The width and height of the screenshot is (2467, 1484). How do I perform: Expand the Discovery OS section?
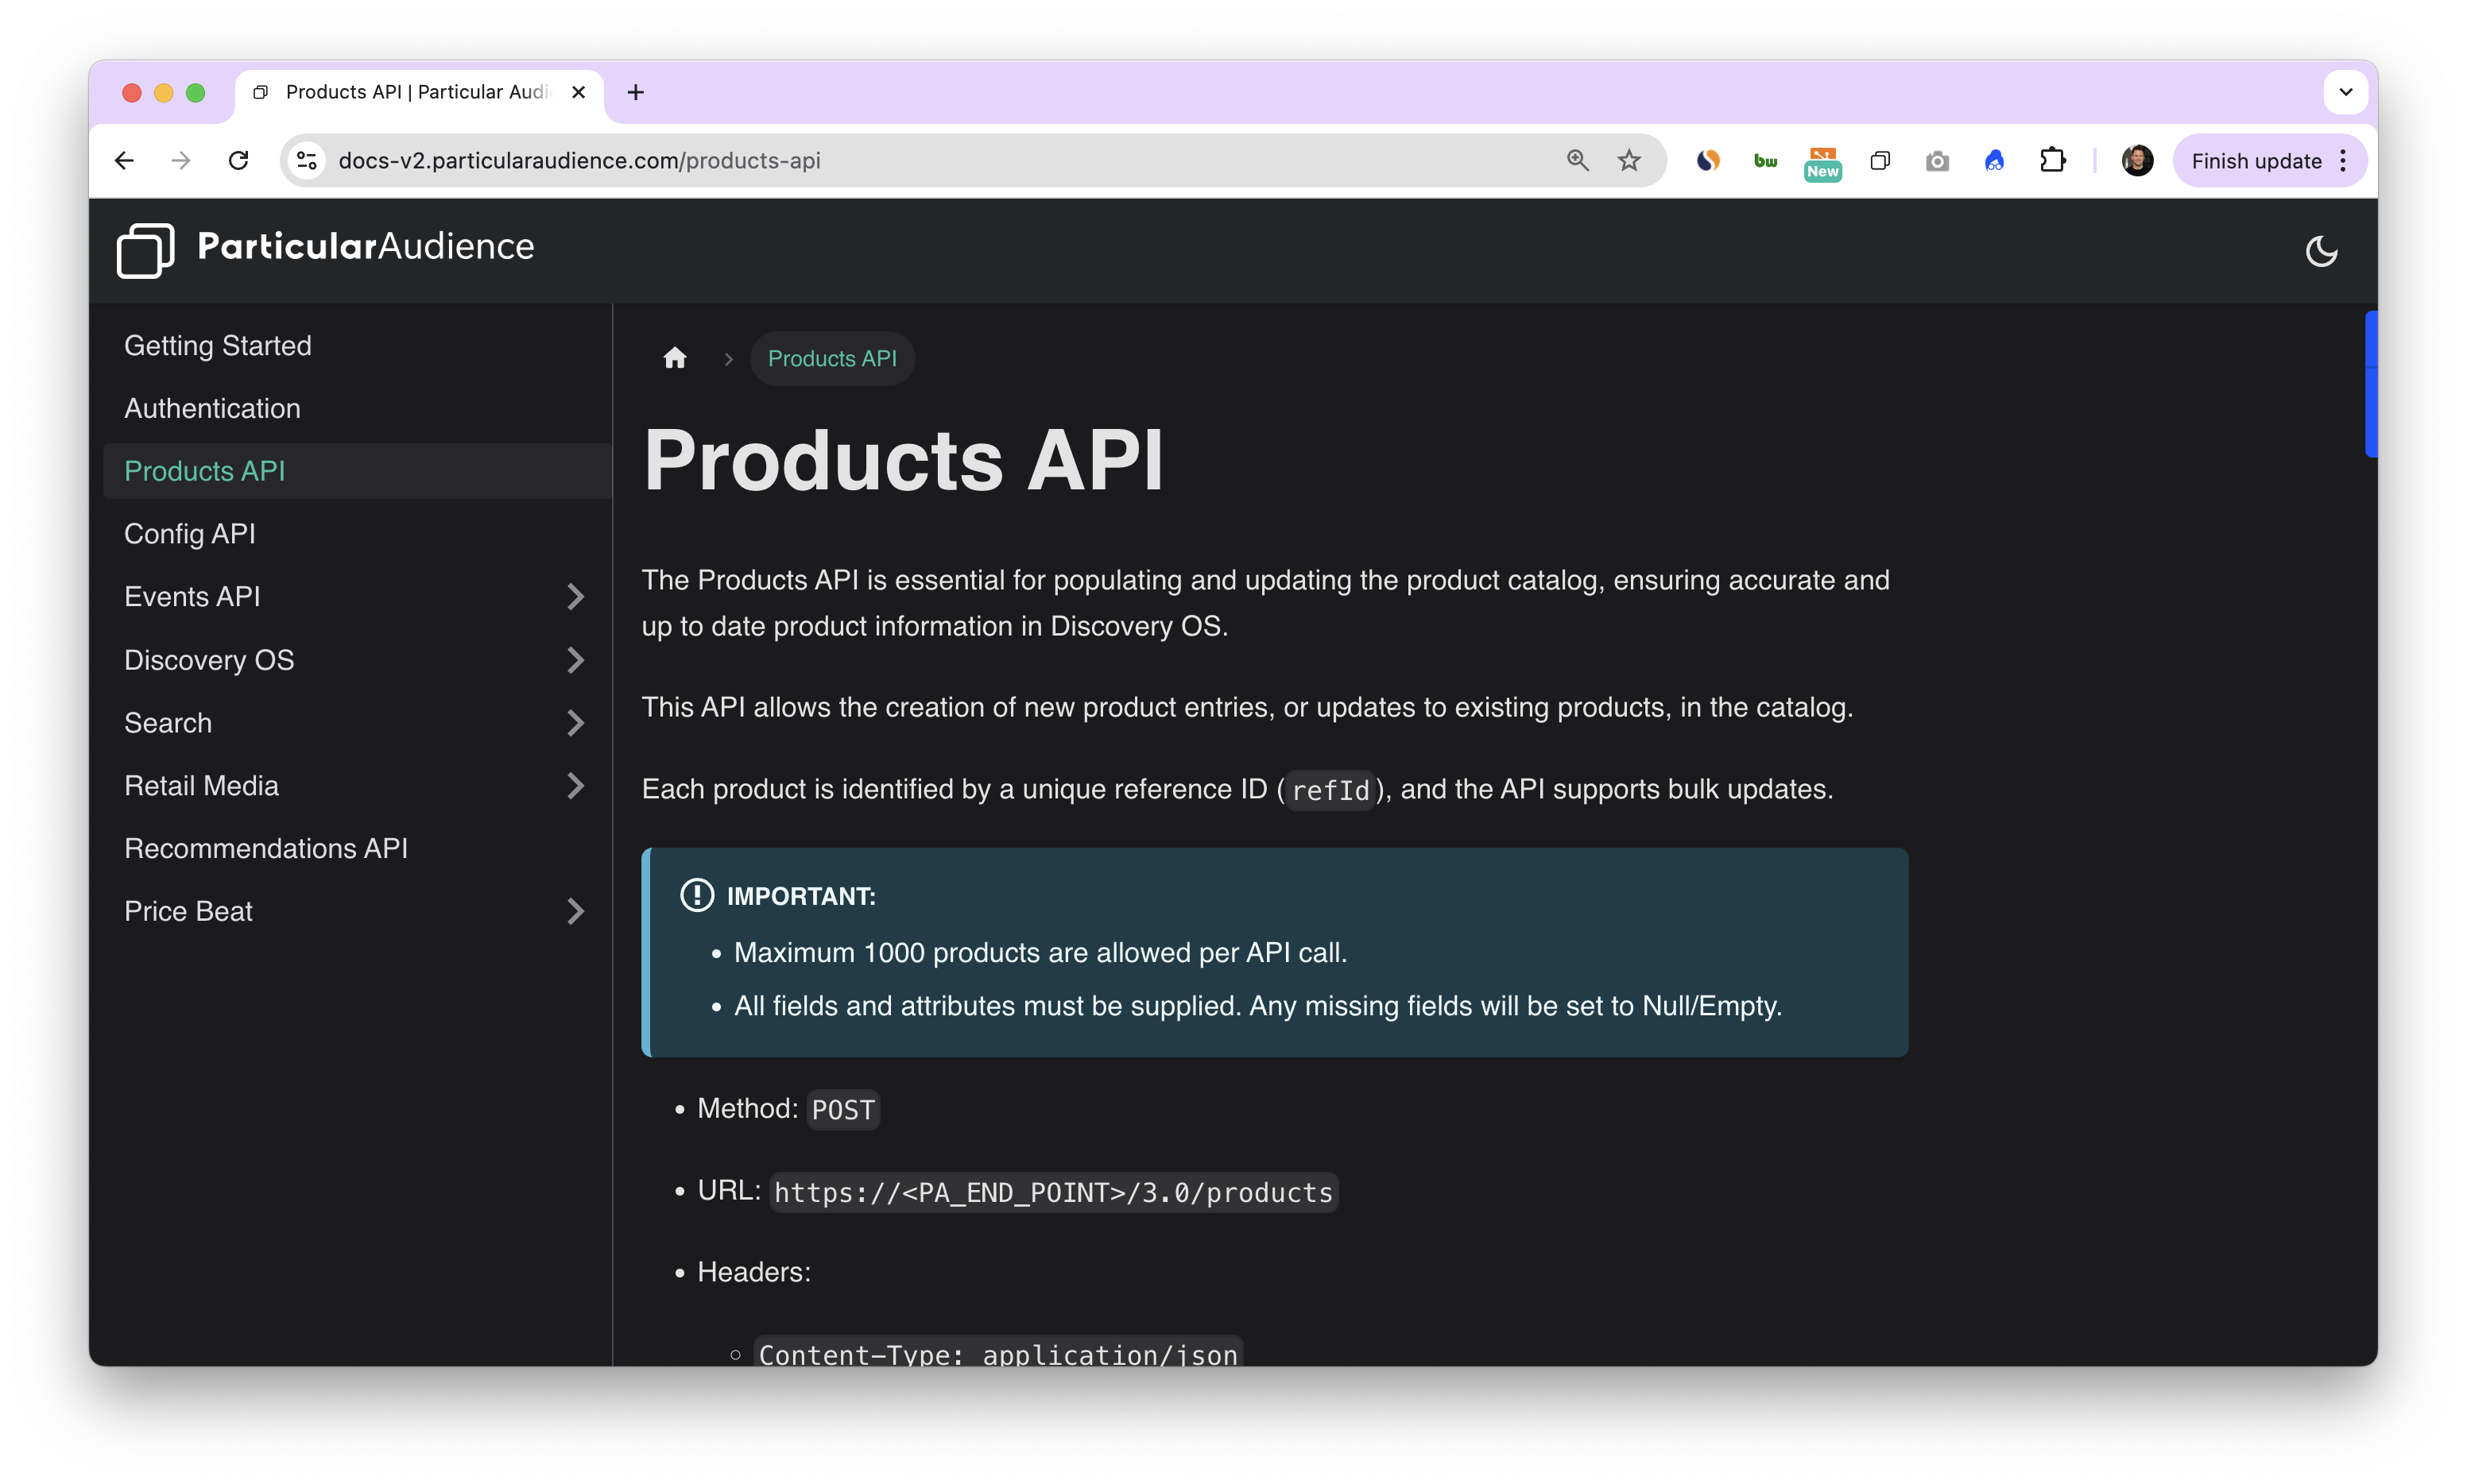tap(575, 660)
